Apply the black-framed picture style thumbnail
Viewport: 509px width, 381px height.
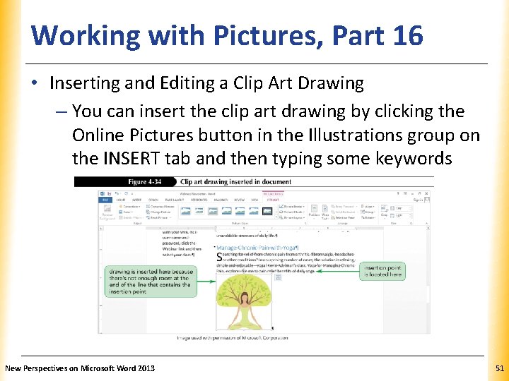point(267,211)
